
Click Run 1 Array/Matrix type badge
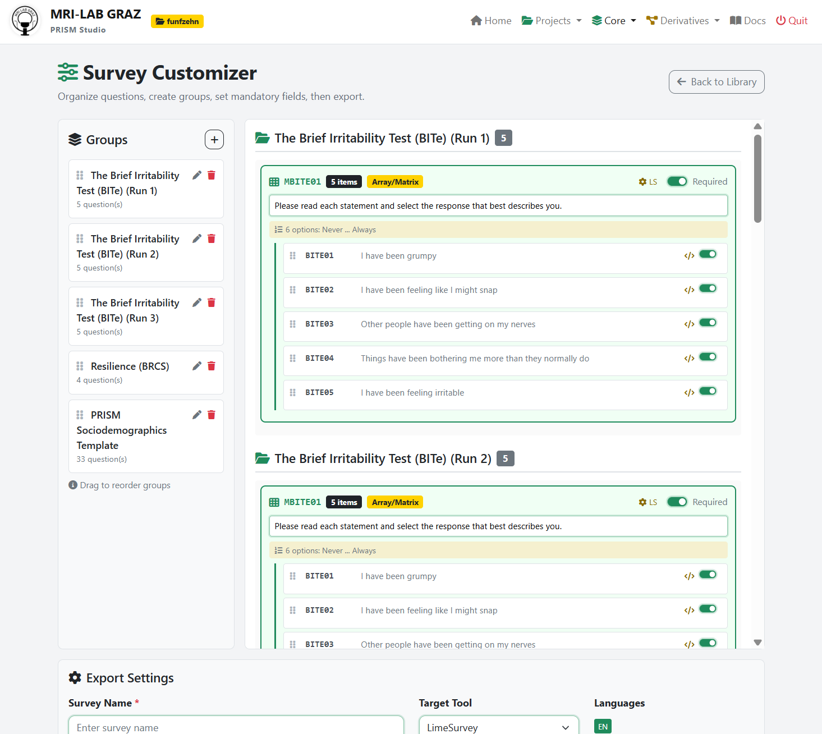395,182
